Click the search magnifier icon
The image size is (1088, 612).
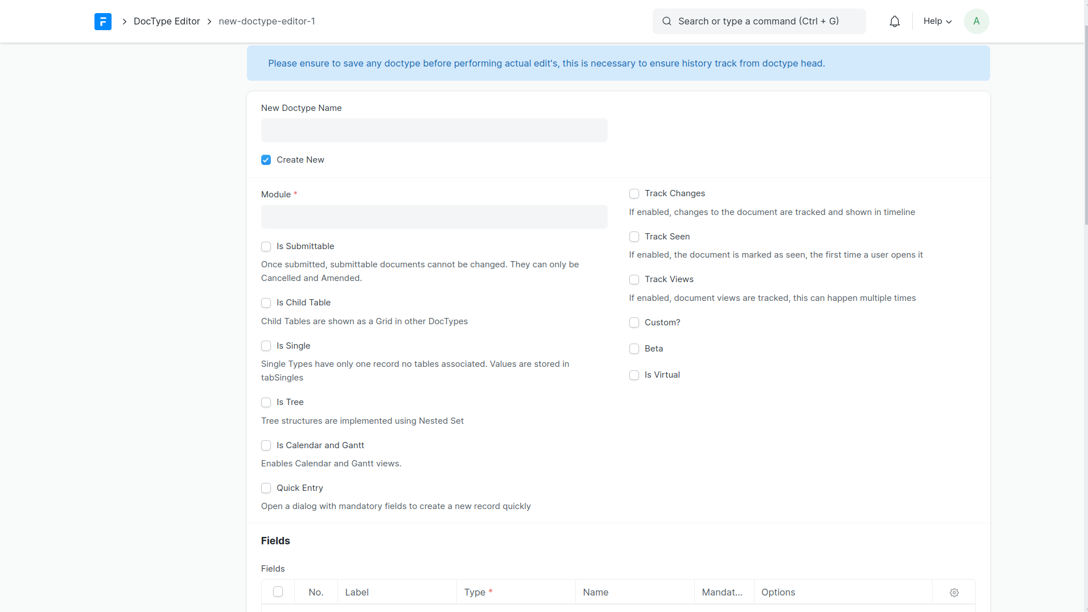(x=666, y=22)
